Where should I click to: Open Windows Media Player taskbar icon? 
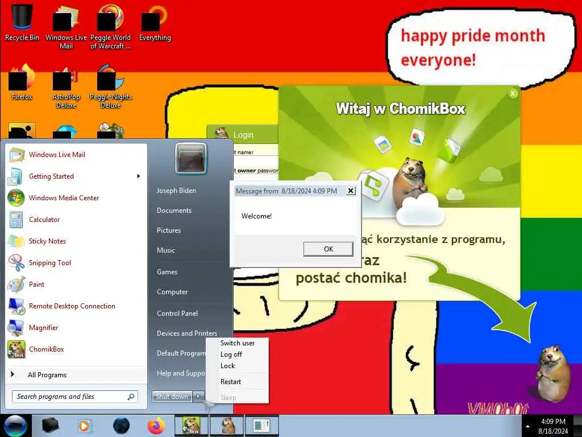85,426
